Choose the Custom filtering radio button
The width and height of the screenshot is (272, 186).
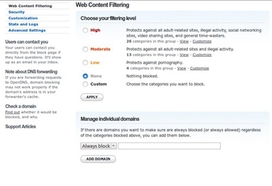pyautogui.click(x=86, y=84)
